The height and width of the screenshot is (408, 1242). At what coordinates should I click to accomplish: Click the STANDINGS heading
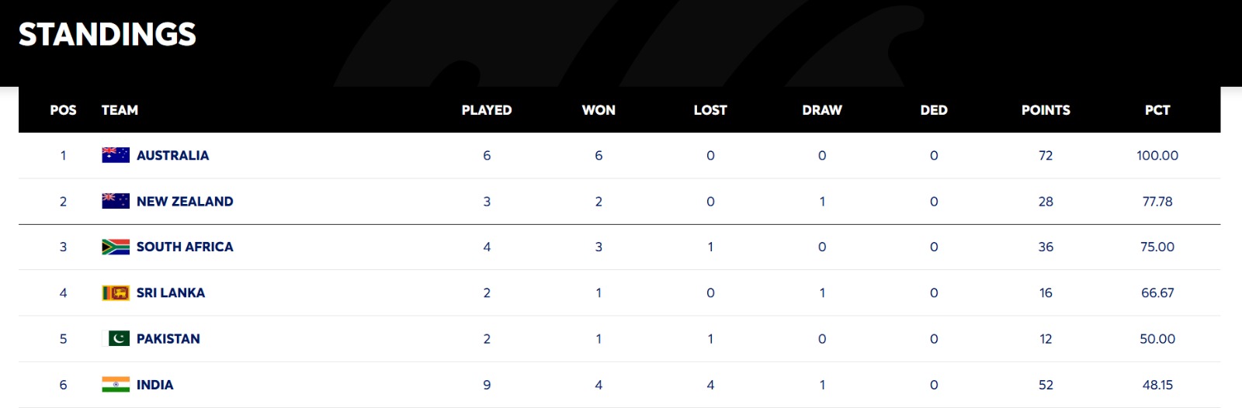pyautogui.click(x=107, y=34)
